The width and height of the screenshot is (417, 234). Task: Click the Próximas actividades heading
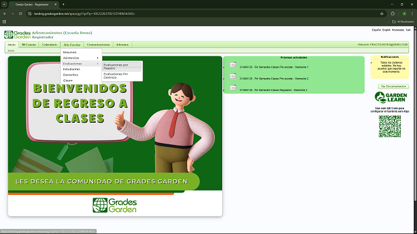pyautogui.click(x=294, y=58)
